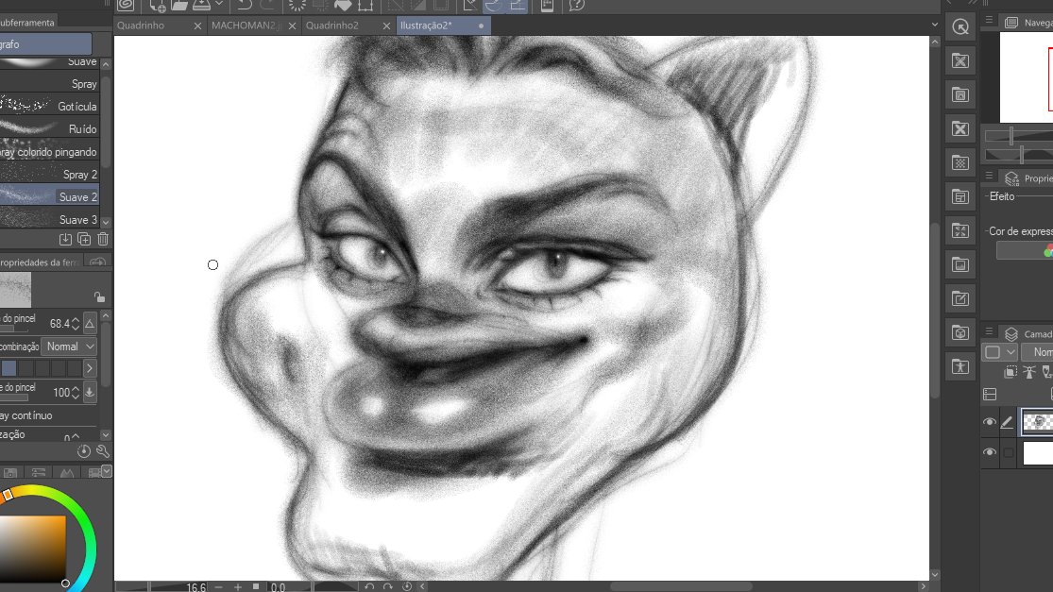The height and width of the screenshot is (592, 1053).
Task: Toggle the tool property lock icon
Action: pyautogui.click(x=99, y=296)
